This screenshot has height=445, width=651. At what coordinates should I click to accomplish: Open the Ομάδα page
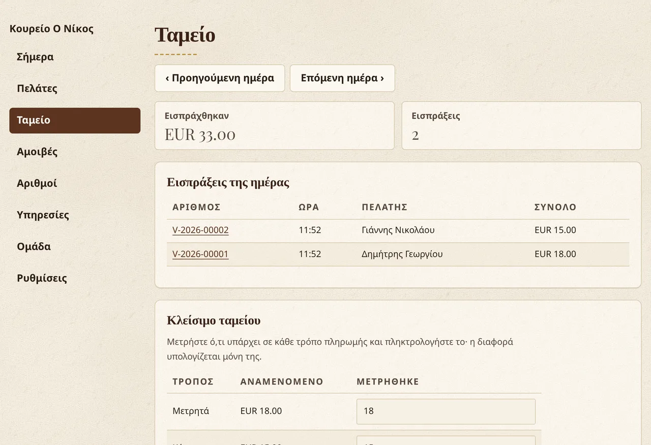[x=75, y=247]
